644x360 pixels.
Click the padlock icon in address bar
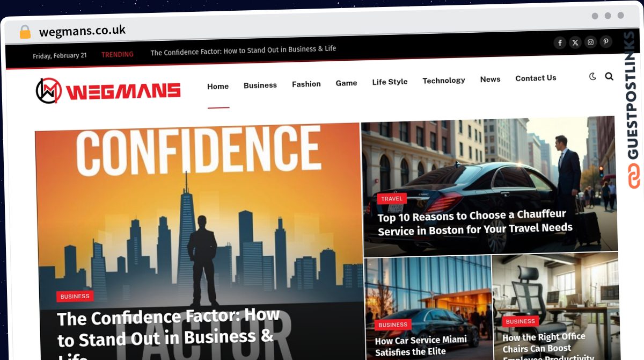[x=25, y=32]
